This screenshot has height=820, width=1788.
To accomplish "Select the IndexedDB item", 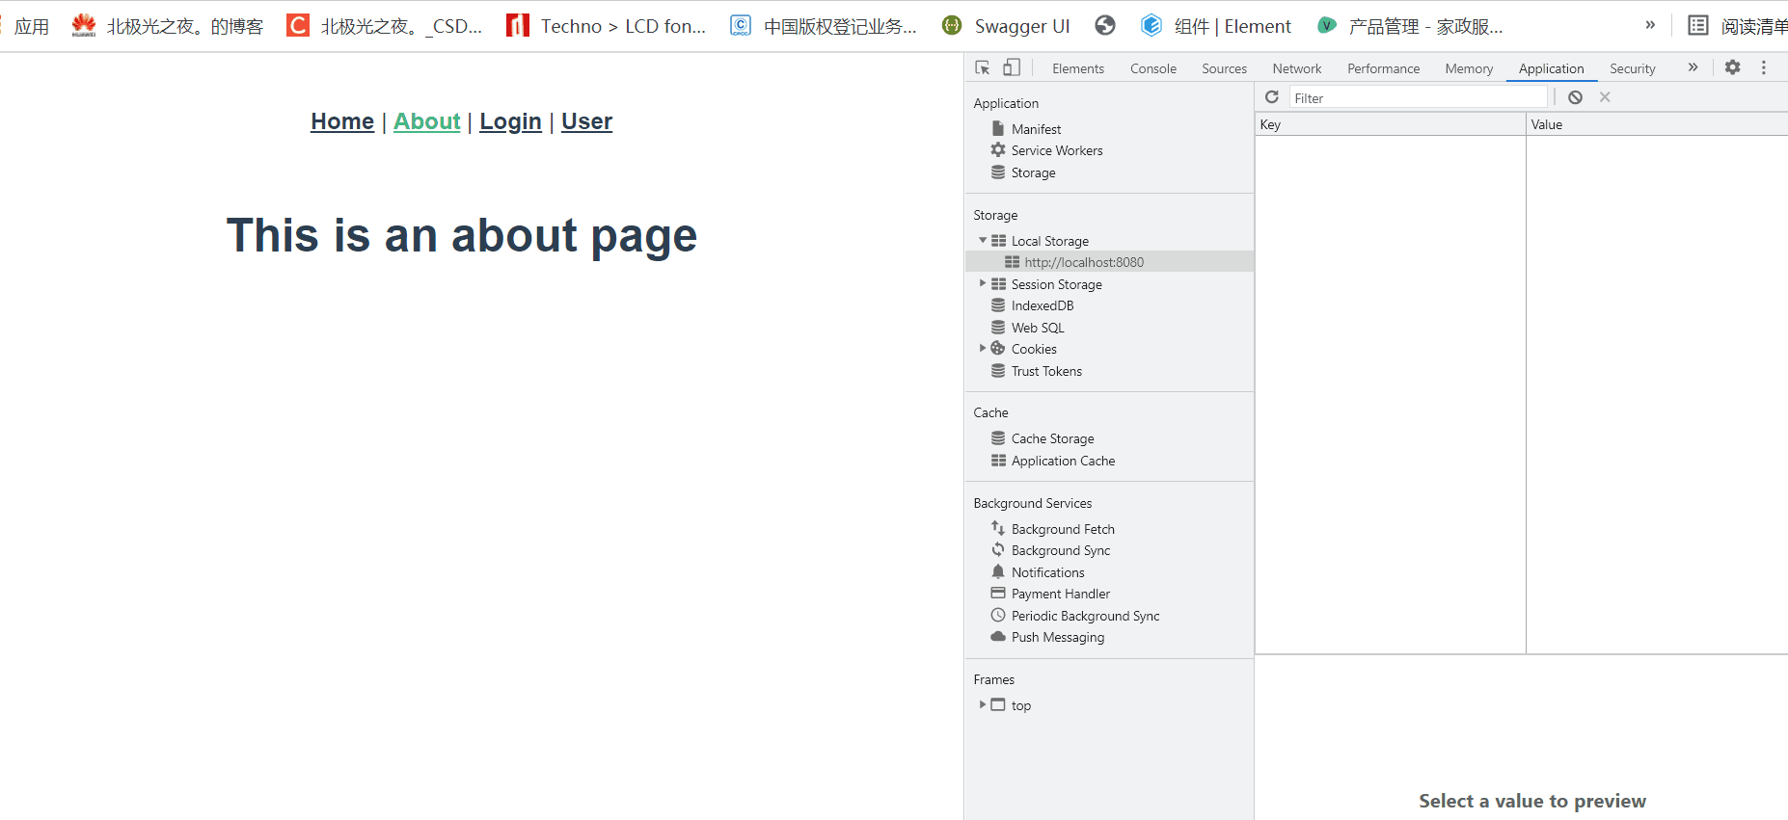I will (1042, 305).
